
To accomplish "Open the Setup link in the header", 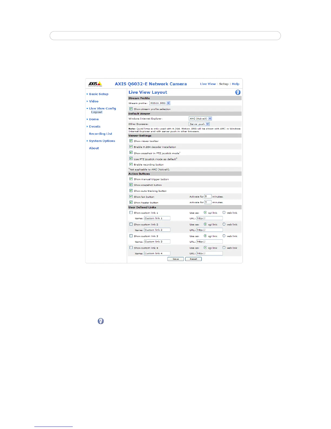I will (224, 84).
